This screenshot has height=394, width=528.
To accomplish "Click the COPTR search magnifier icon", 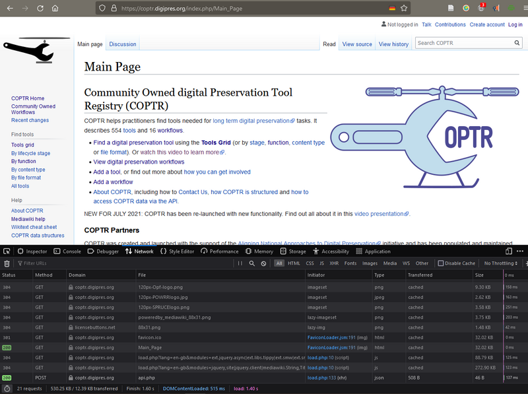I will (x=517, y=43).
